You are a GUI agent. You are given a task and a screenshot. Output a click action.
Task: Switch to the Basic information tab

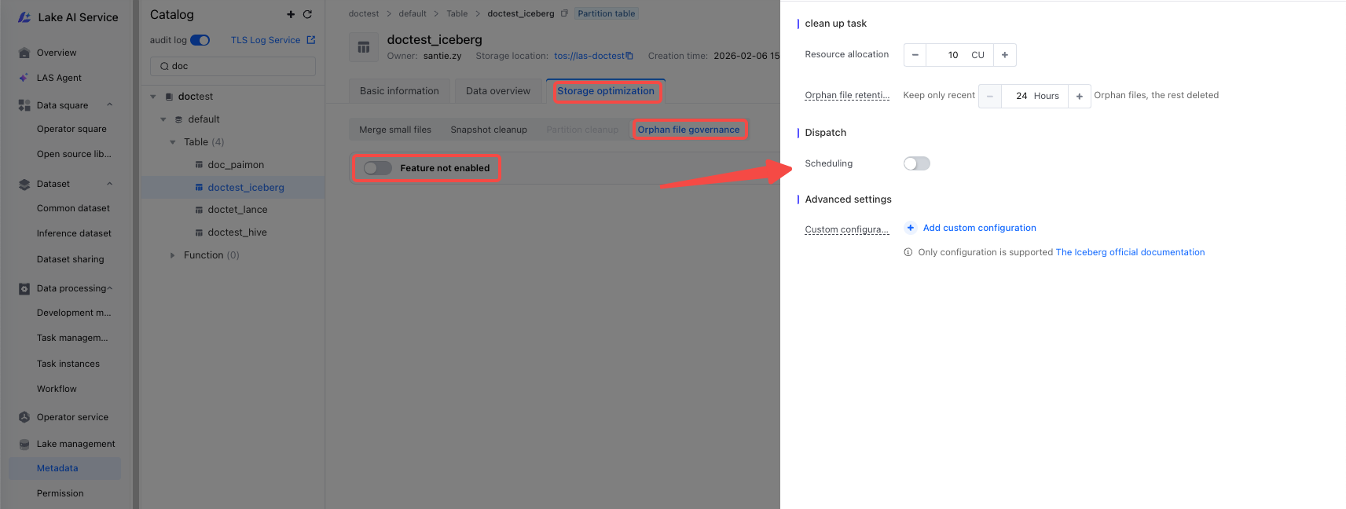pos(399,91)
